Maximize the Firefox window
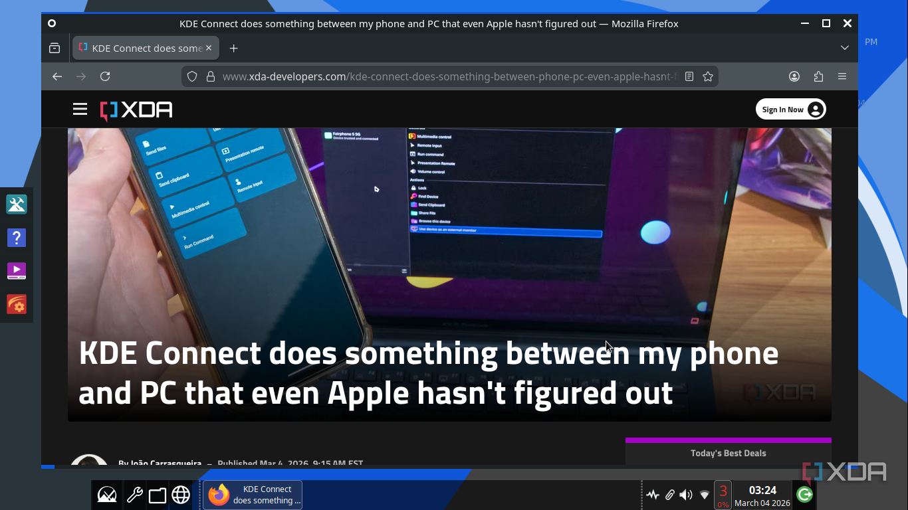The image size is (908, 510). [x=826, y=23]
